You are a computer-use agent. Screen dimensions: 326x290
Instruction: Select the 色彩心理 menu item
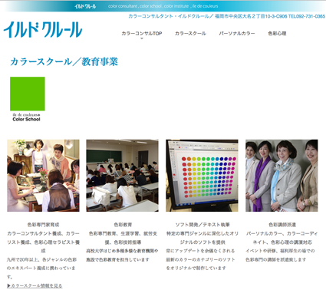pyautogui.click(x=277, y=33)
